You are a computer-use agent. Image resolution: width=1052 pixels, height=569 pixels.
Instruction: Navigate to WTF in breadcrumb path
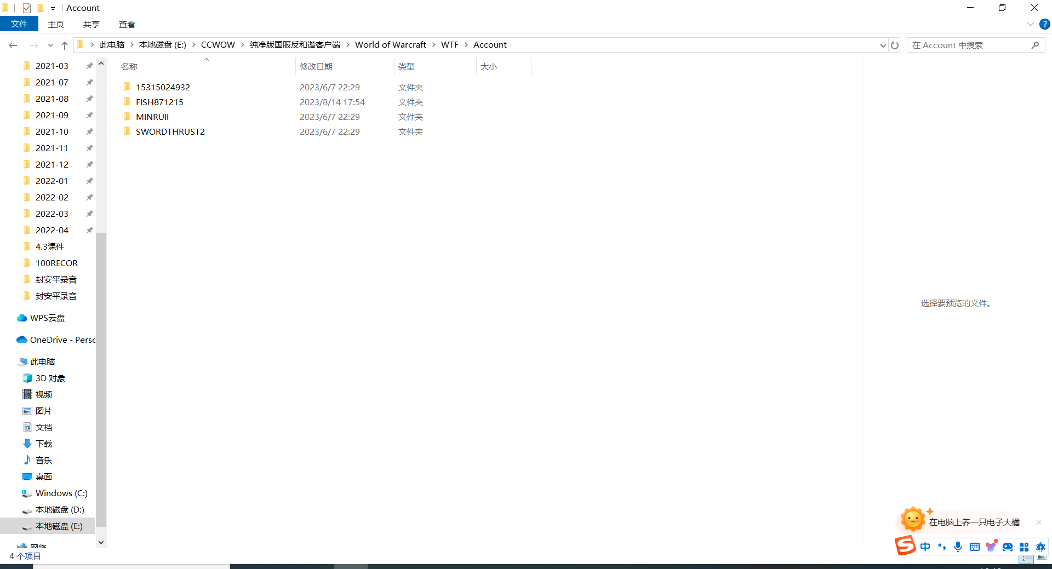click(449, 45)
